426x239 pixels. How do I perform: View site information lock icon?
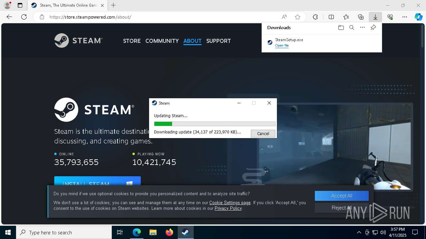coord(42,17)
